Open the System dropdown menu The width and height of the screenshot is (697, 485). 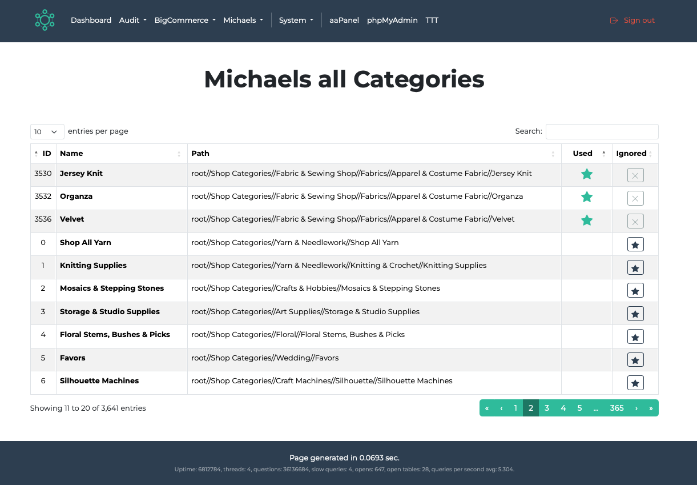point(296,20)
